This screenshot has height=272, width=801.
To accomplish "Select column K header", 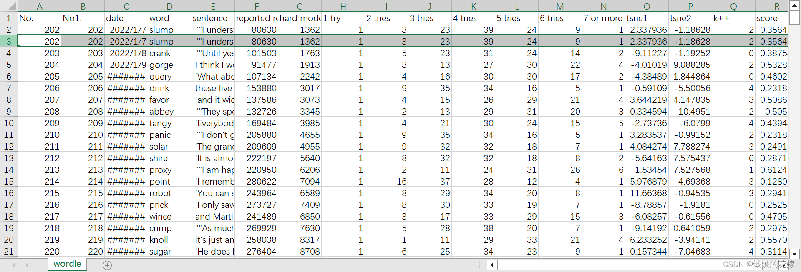I will 474,6.
